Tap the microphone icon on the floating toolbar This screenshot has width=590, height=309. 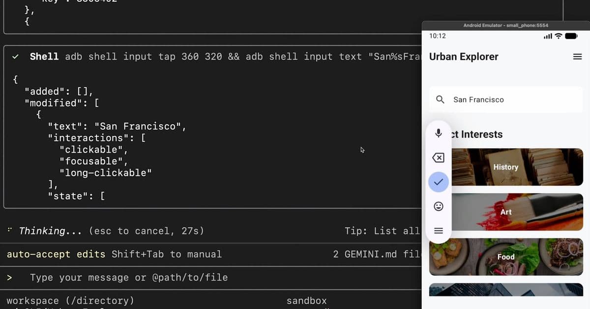(x=438, y=133)
